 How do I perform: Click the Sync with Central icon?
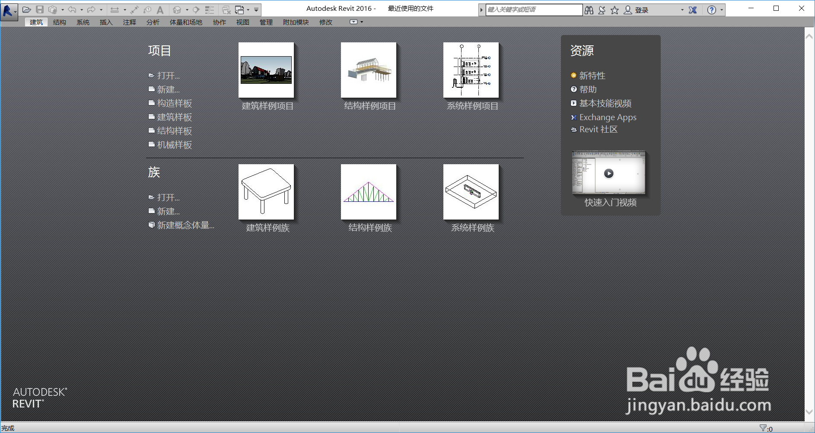(53, 10)
